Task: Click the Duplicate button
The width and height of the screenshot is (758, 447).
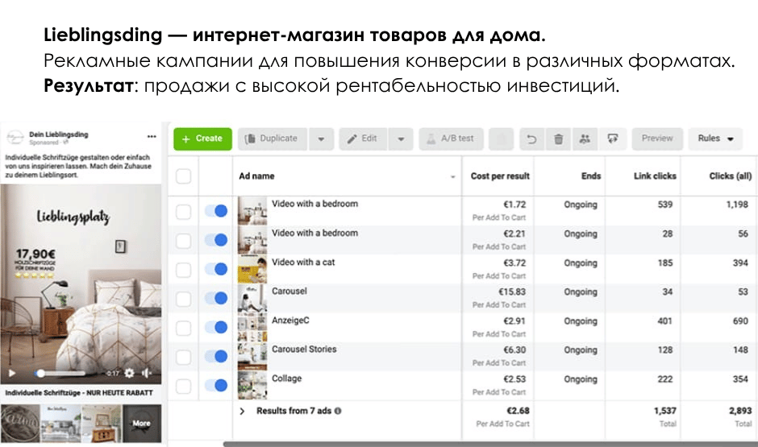Action: coord(273,139)
